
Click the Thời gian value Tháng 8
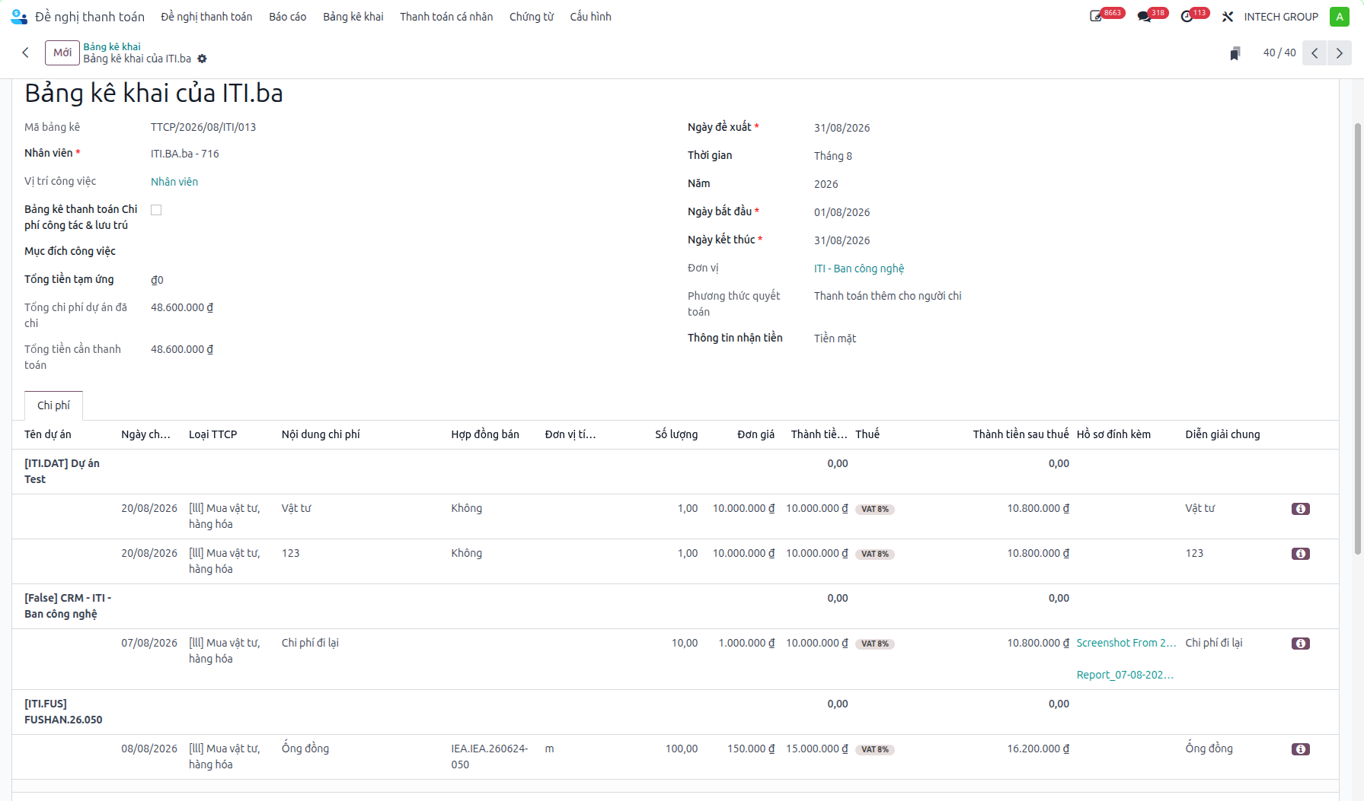click(x=833, y=156)
